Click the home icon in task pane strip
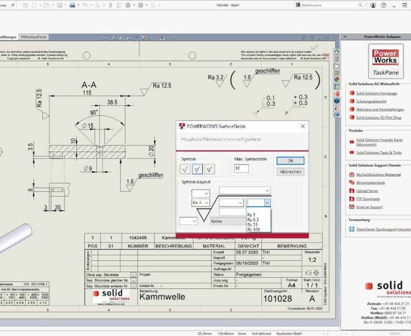 [337, 52]
